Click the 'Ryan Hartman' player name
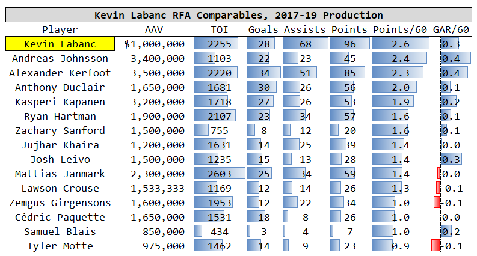The width and height of the screenshot is (477, 256). [x=60, y=116]
